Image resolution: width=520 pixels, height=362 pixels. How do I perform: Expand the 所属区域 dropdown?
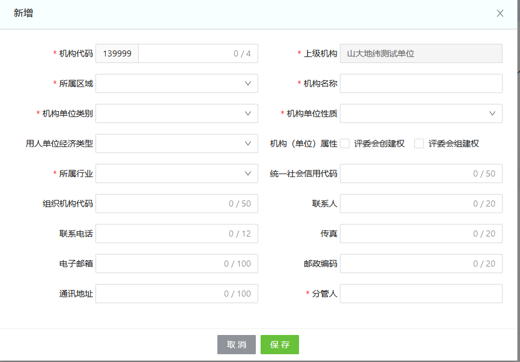(177, 83)
